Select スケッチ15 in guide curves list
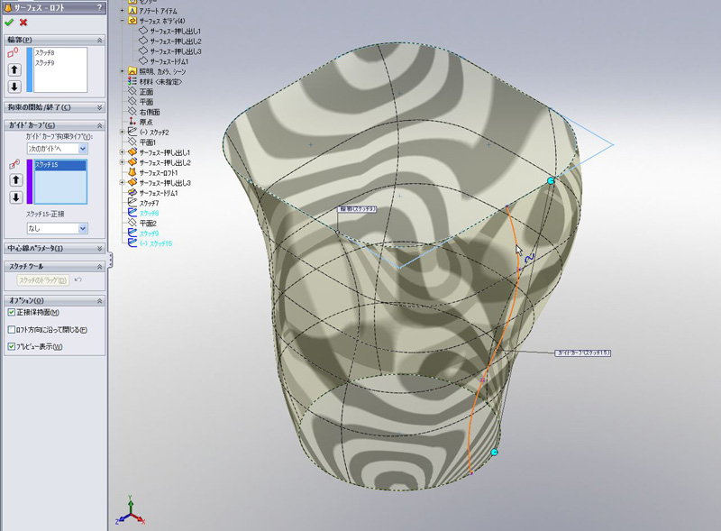 click(x=59, y=166)
